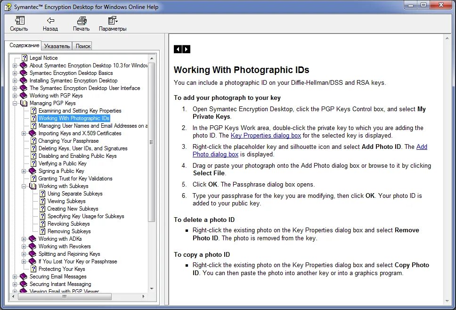
Task: Click the book icon beside Splitting and Rejoining Keys
Action: pos(33,254)
